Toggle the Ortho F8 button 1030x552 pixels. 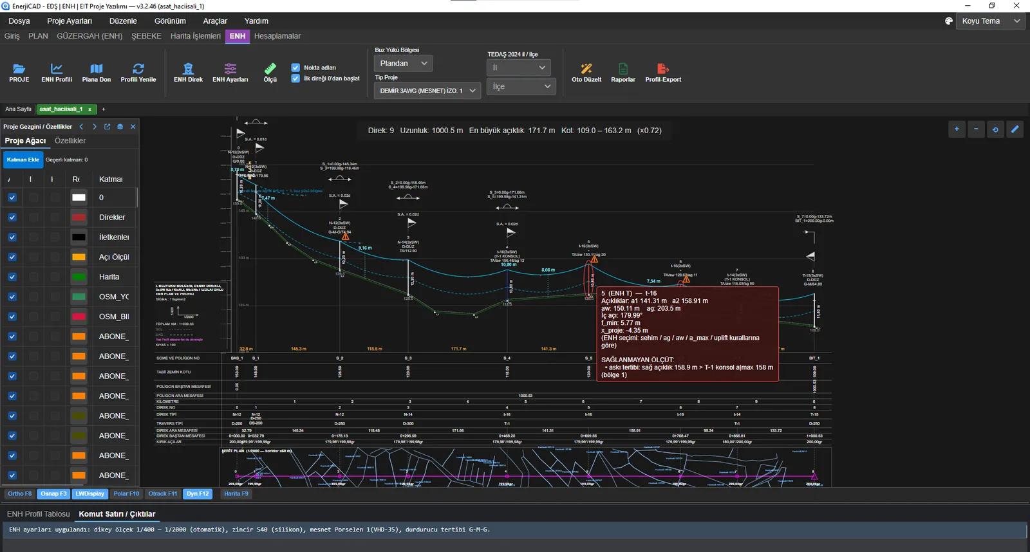click(20, 494)
